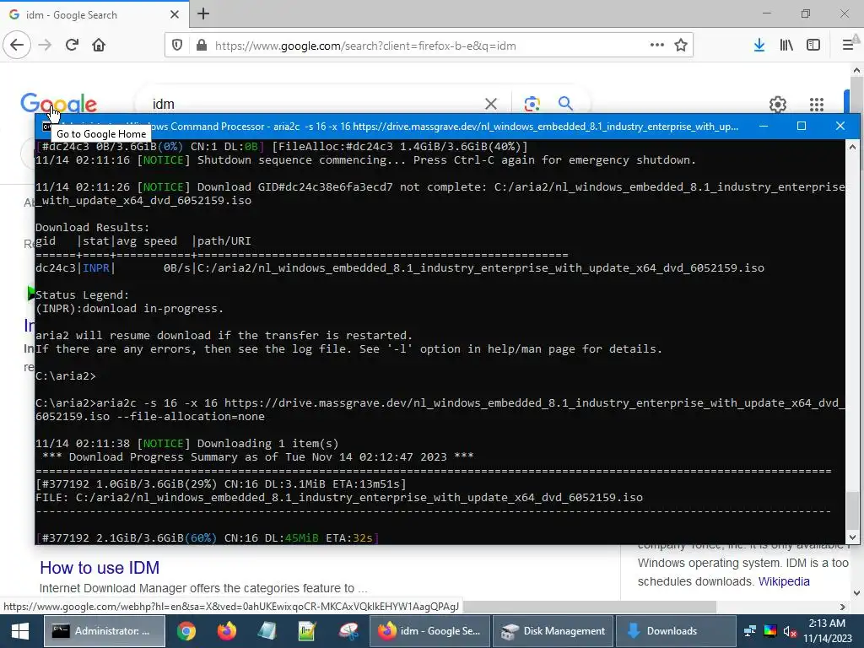Image resolution: width=864 pixels, height=648 pixels.
Task: Open a new Firefox tab
Action: [203, 13]
